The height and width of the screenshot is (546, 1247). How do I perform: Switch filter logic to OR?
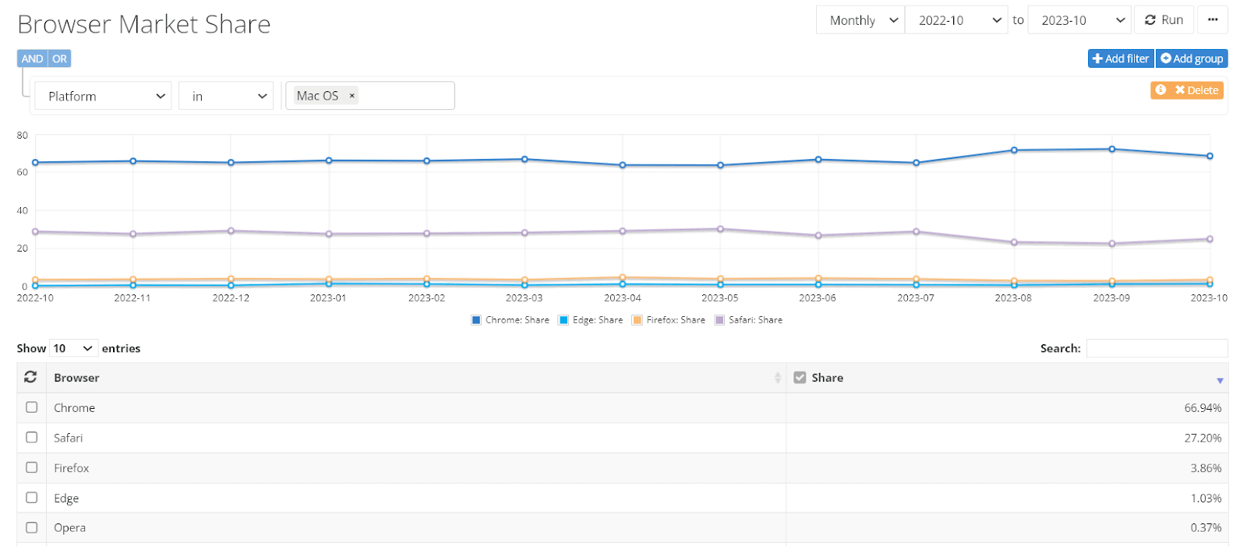pyautogui.click(x=60, y=58)
